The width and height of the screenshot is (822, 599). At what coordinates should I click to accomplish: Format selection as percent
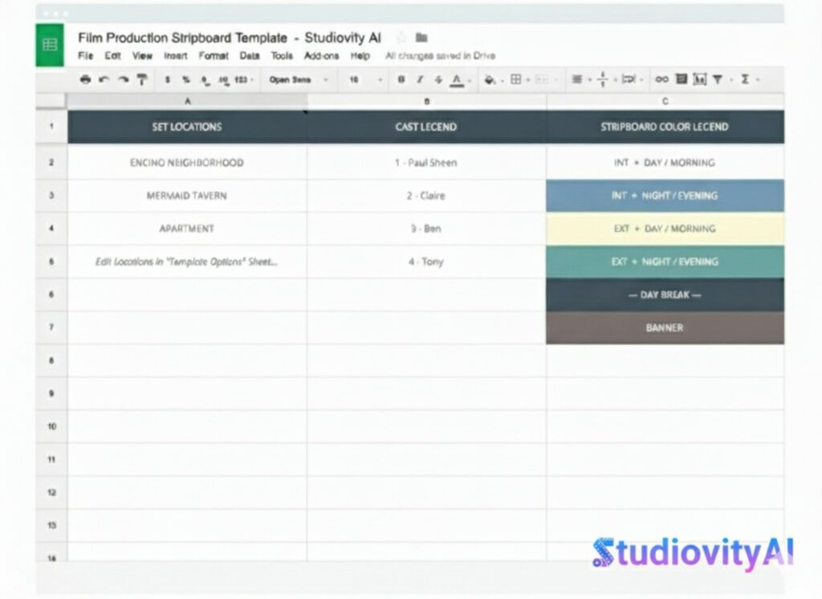185,79
